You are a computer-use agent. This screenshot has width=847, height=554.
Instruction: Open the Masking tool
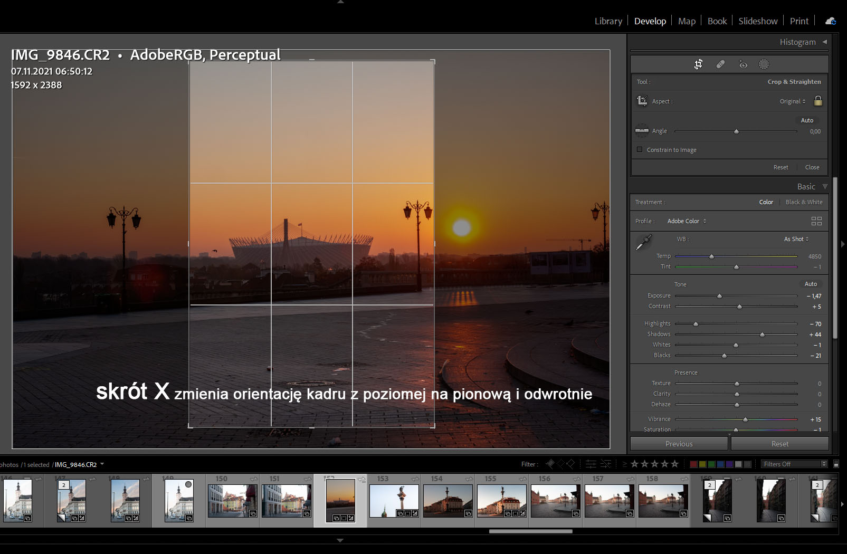764,64
